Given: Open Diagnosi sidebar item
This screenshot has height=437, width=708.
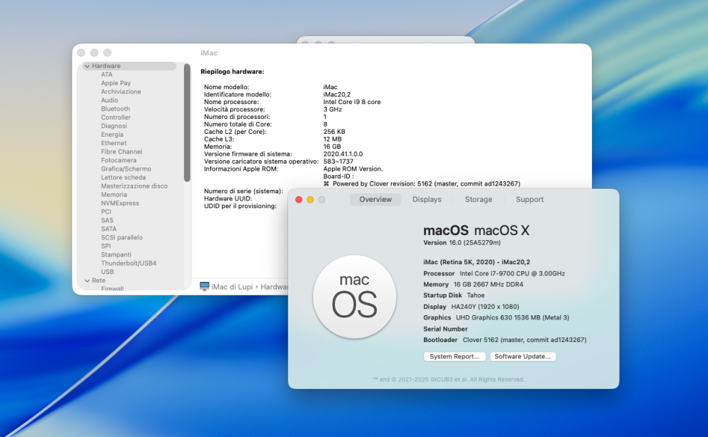Looking at the screenshot, I should [114, 126].
